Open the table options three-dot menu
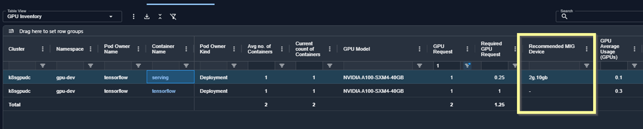Viewport: 643px width, 129px height. (x=133, y=16)
